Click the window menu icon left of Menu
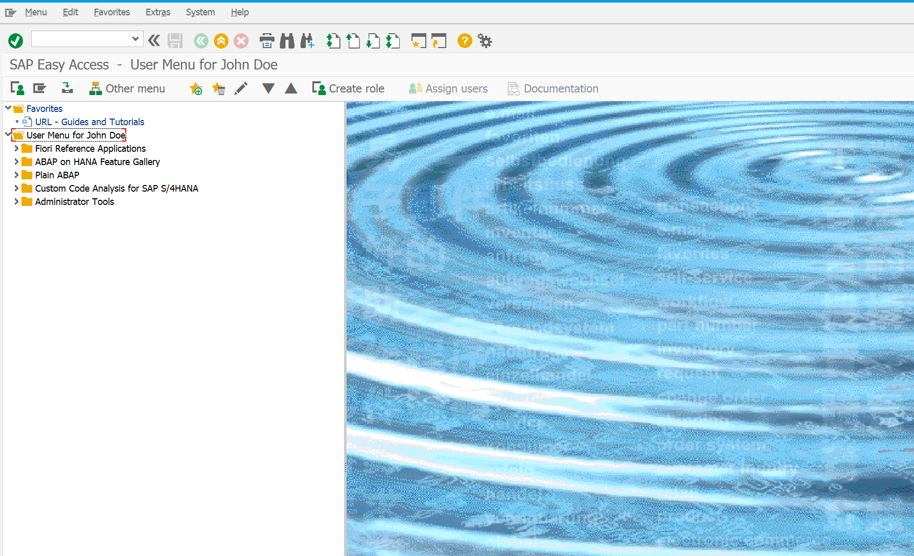This screenshot has width=914, height=556. (11, 12)
